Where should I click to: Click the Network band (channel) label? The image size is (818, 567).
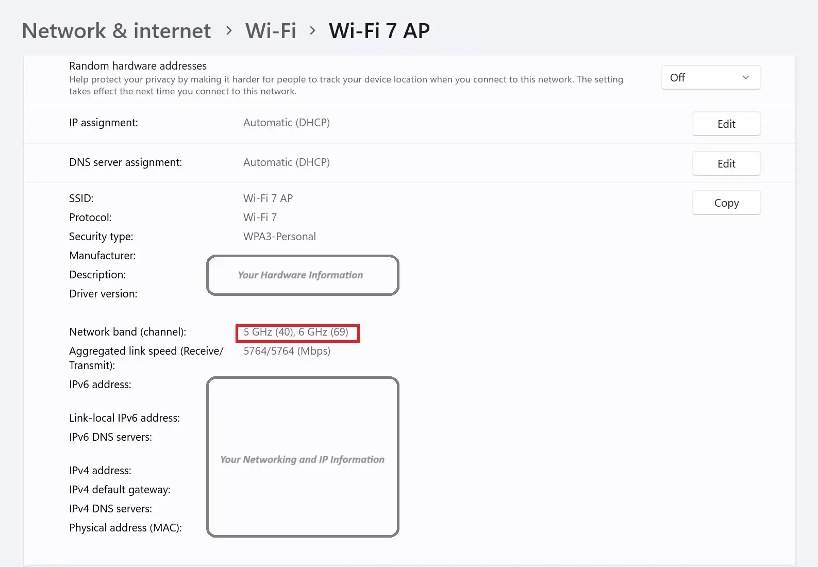[128, 332]
